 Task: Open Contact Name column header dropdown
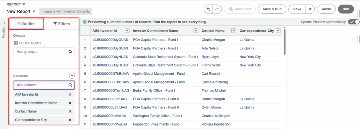pyautogui.click(x=234, y=31)
